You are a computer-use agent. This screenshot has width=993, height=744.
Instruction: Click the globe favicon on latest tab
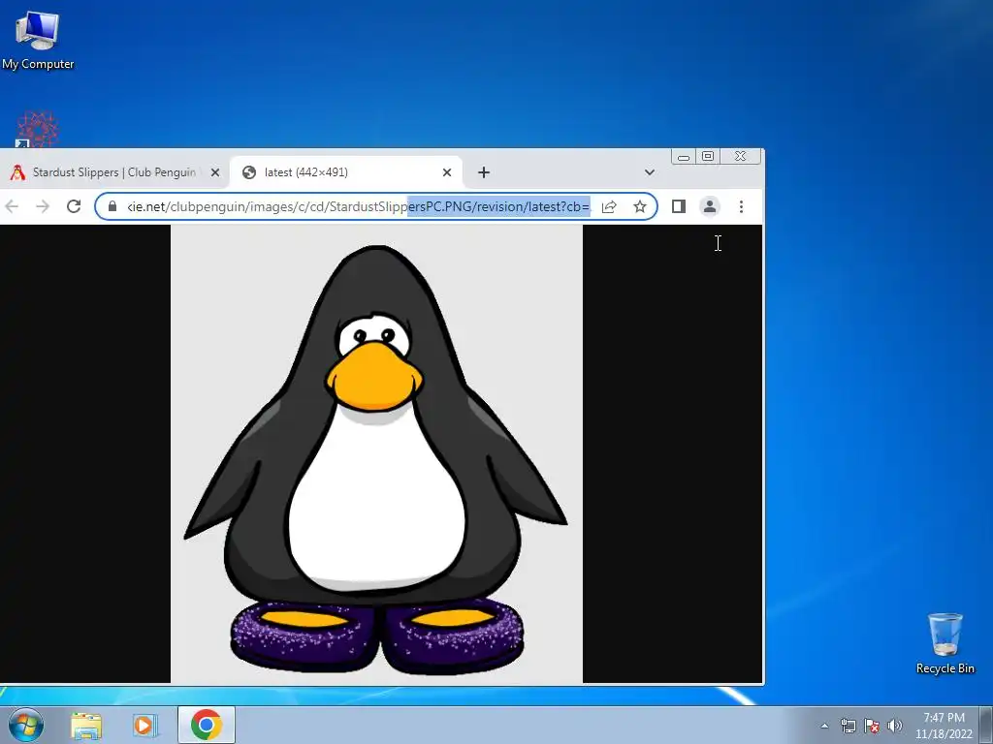coord(249,172)
